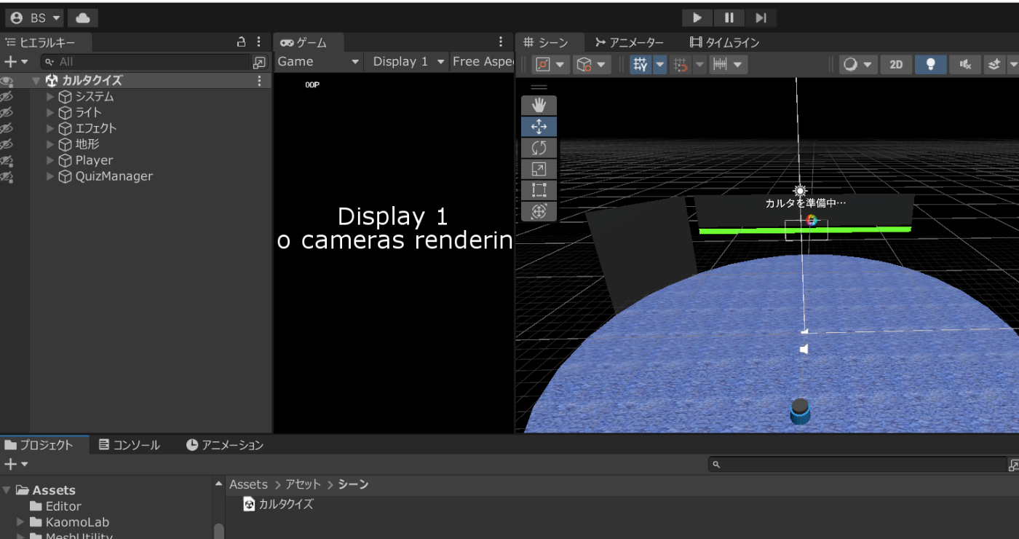The image size is (1019, 539).
Task: Expand the KaomoLab folder
Action: [x=20, y=522]
